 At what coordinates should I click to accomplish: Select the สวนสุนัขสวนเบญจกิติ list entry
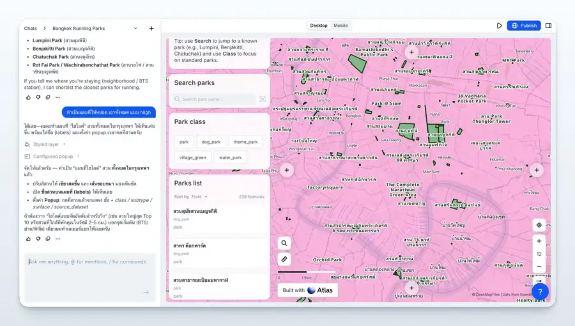pos(218,219)
